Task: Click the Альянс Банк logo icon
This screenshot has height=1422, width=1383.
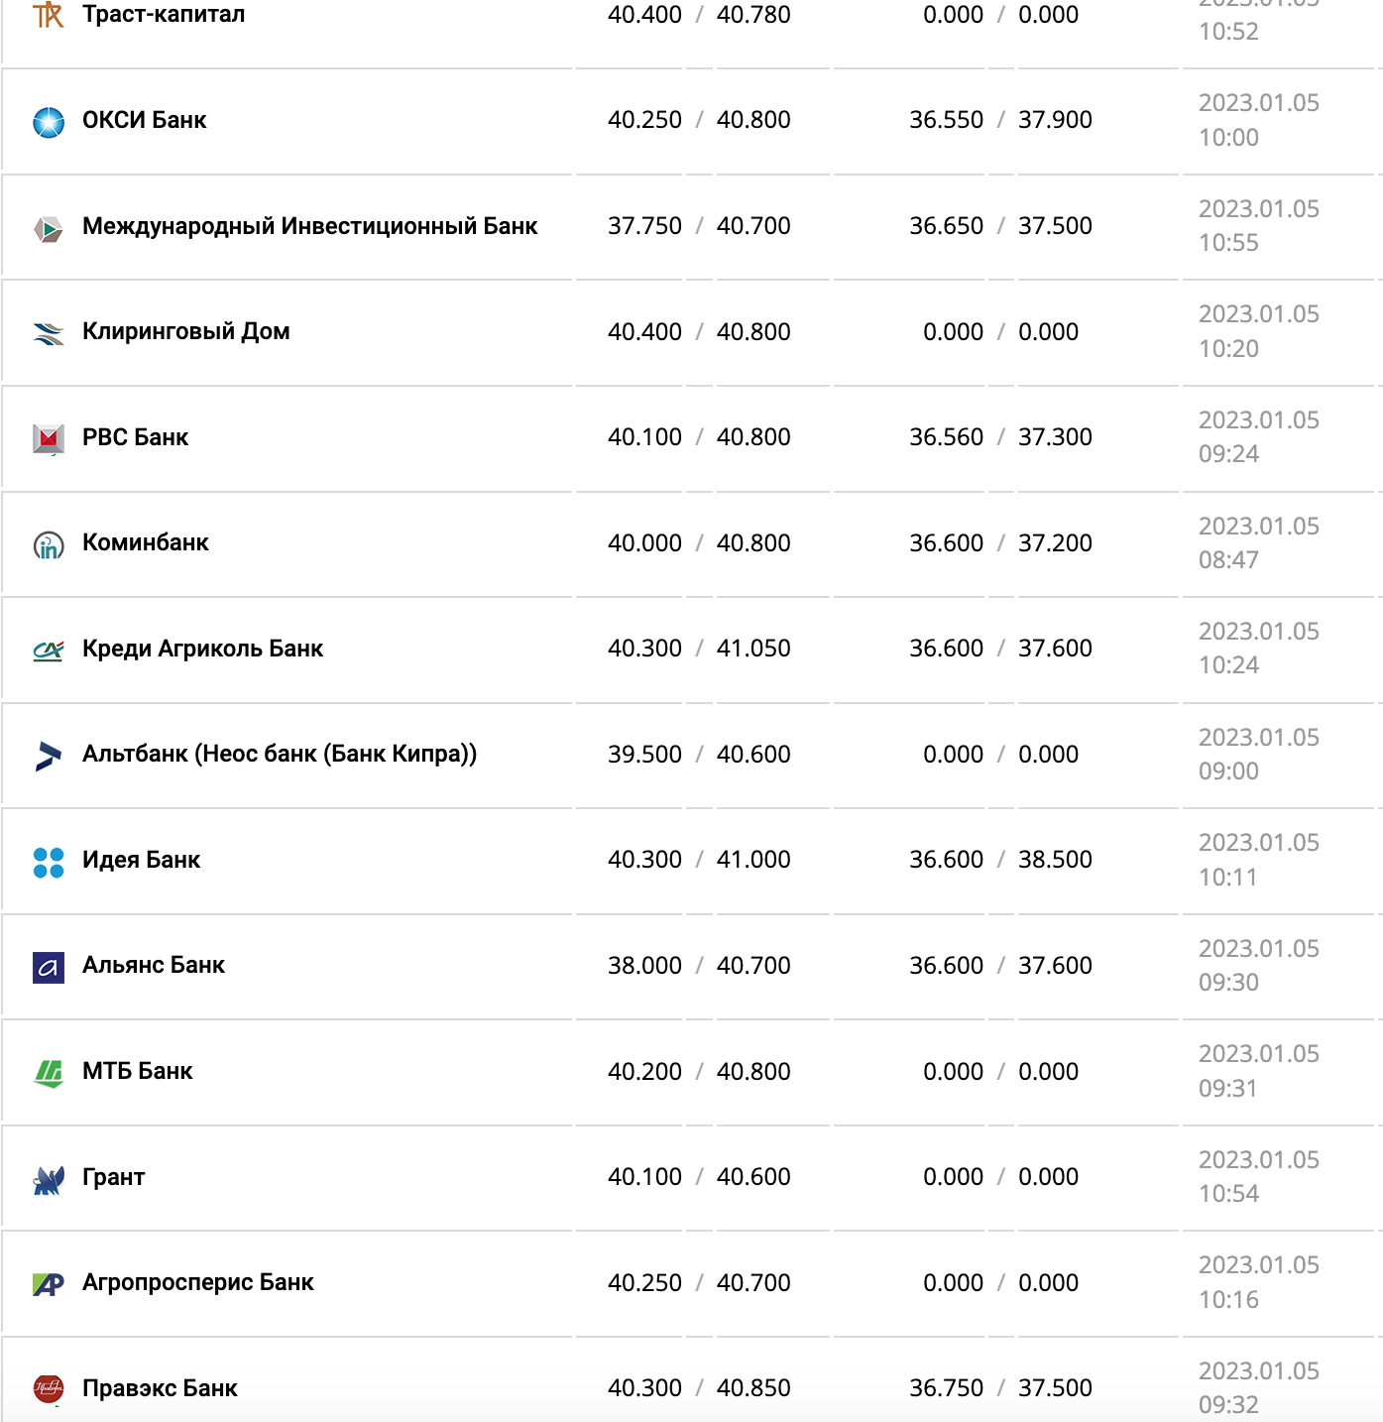Action: tap(49, 967)
